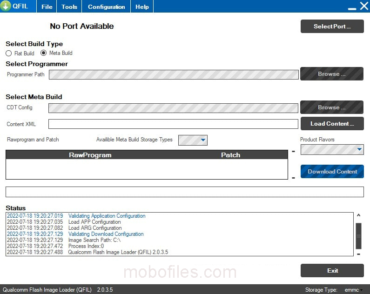Viewport: 370px width, 294px height.
Task: Click the Content XML input field
Action: 173,124
